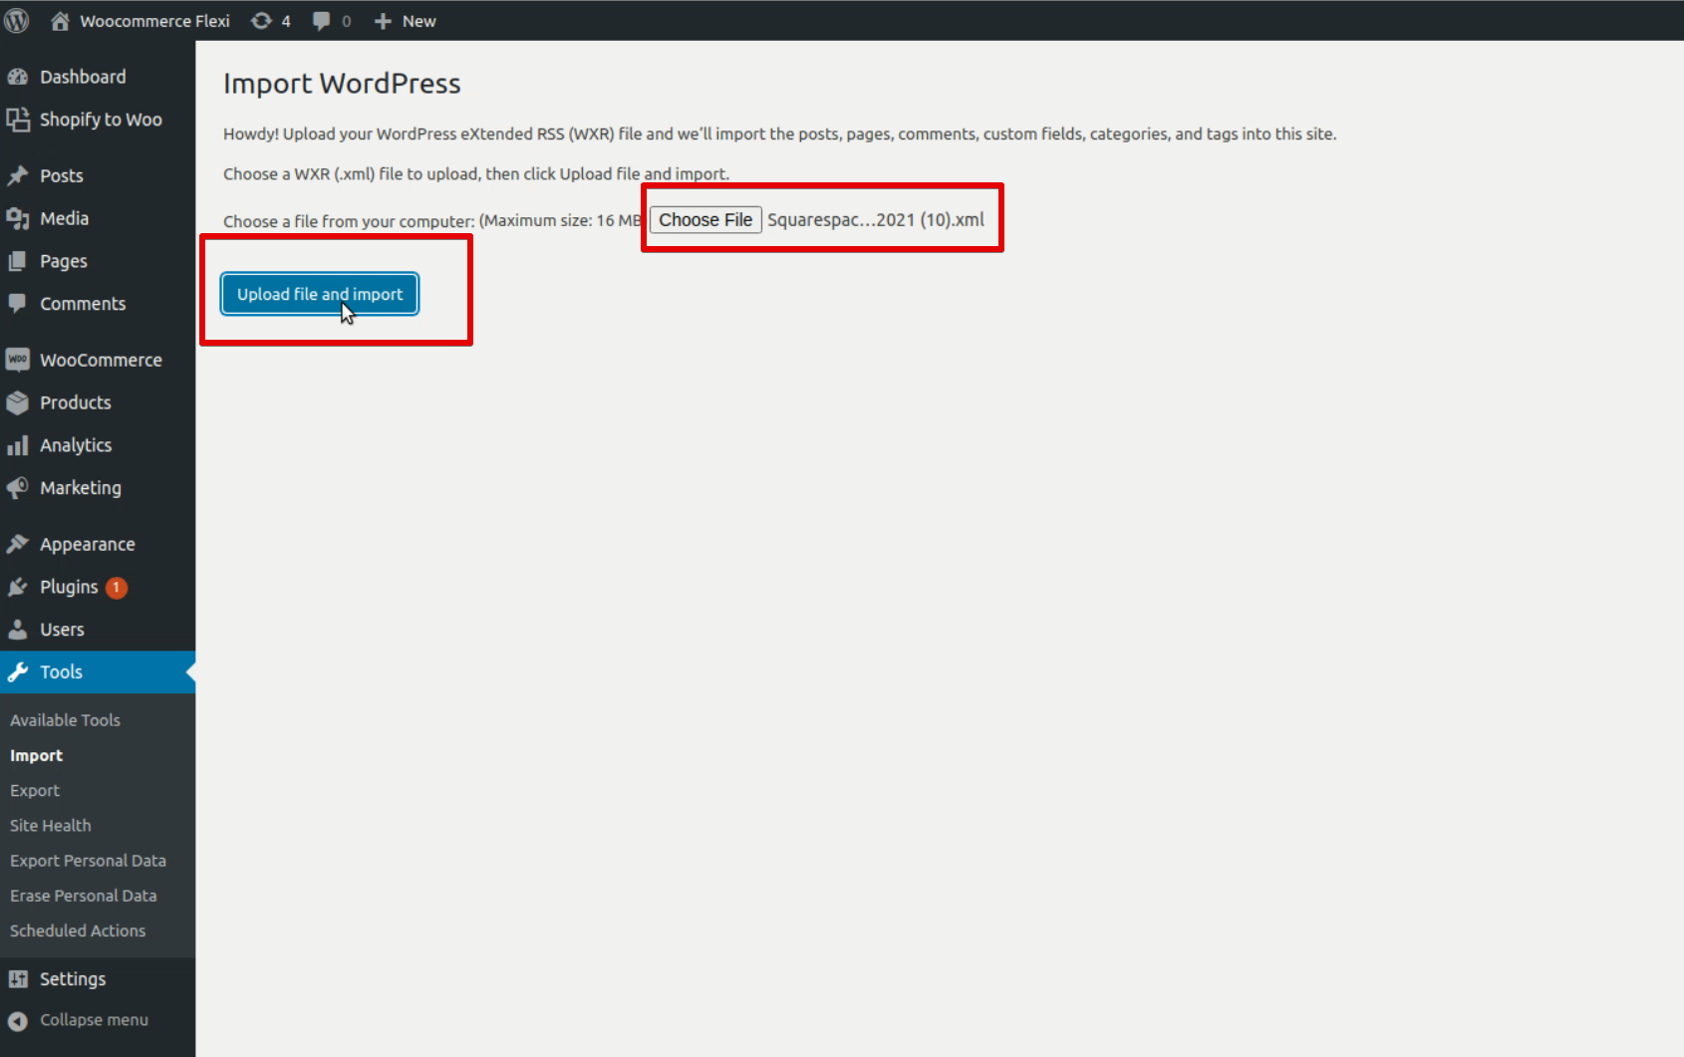
Task: Open Scheduled Actions
Action: point(78,930)
